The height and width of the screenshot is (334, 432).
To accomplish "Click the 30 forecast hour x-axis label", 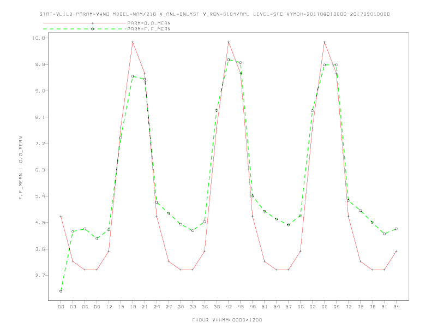I will point(181,307).
